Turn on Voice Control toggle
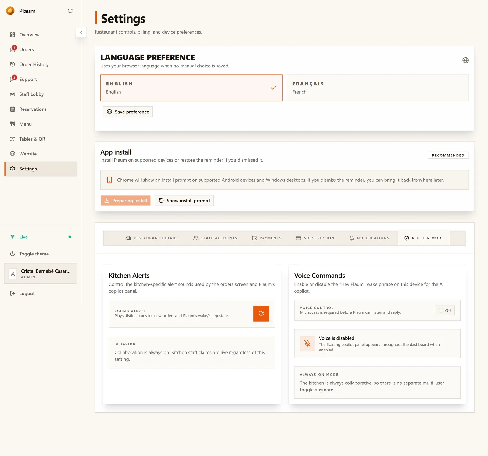This screenshot has height=456, width=488. (x=445, y=311)
